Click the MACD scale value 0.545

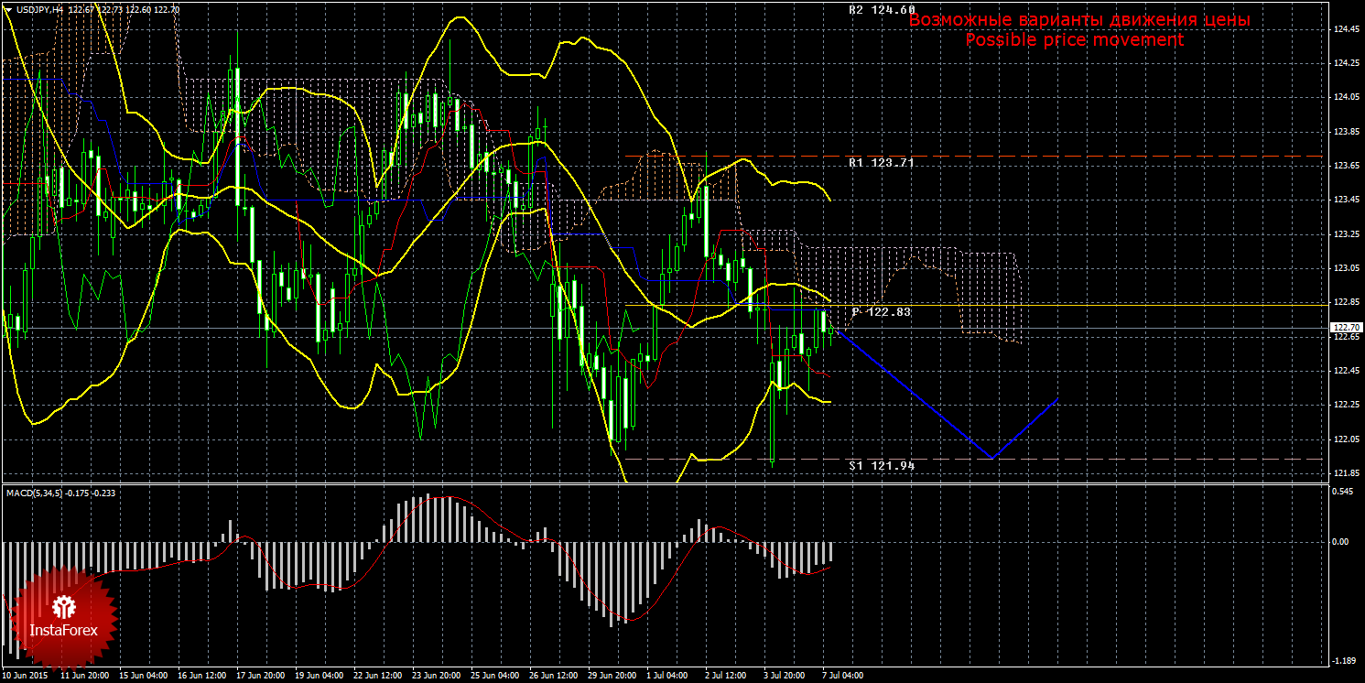click(1343, 491)
